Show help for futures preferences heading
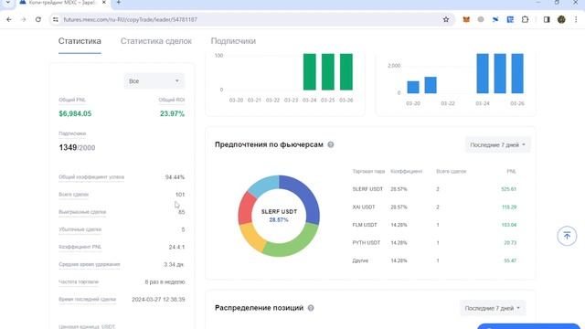The image size is (585, 329). pyautogui.click(x=331, y=144)
